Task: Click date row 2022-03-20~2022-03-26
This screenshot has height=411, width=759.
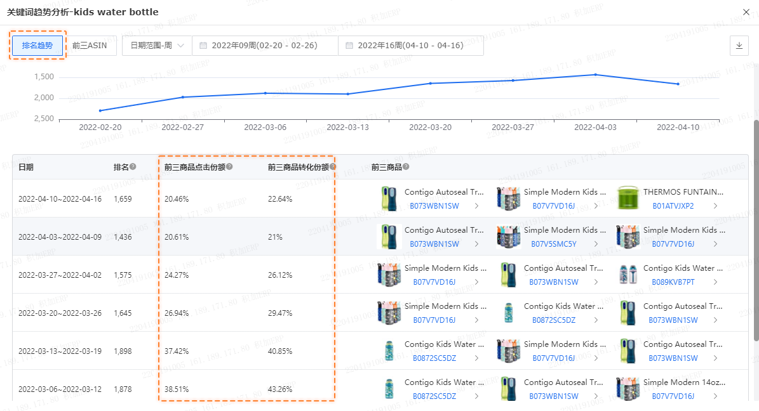Action: point(60,313)
